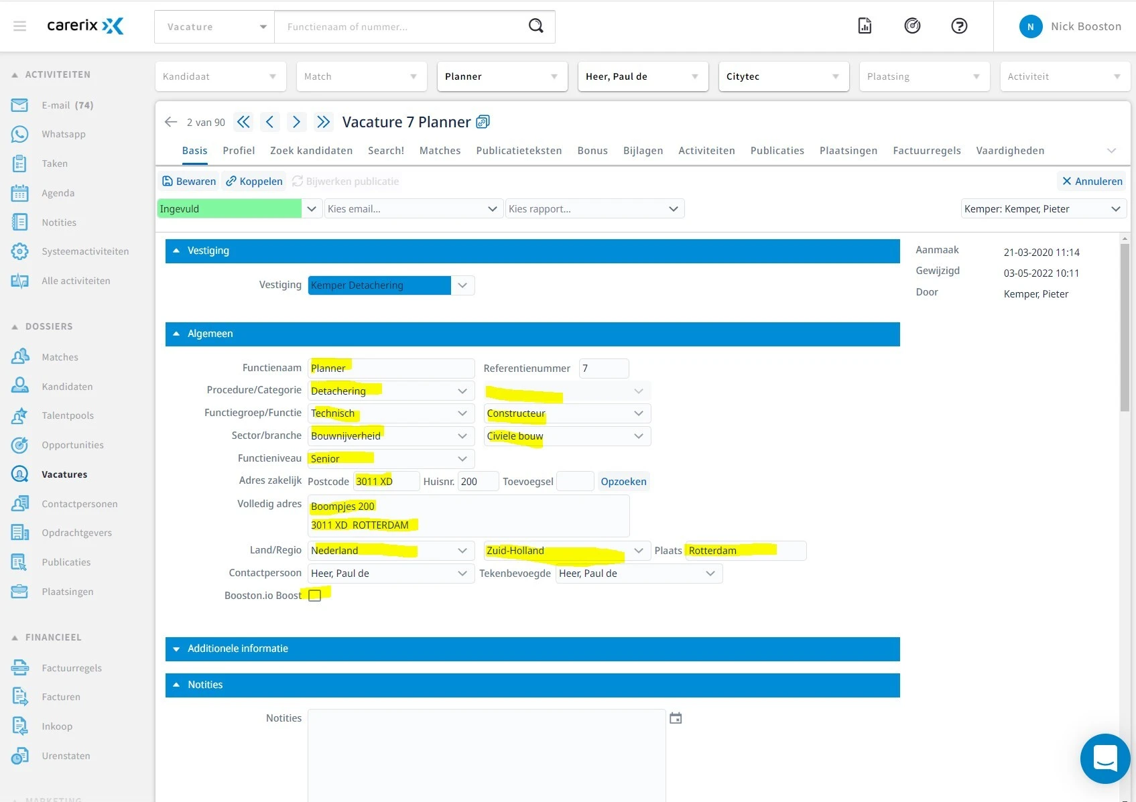Click the copy icon beside Vacature title
The width and height of the screenshot is (1136, 802).
(483, 122)
